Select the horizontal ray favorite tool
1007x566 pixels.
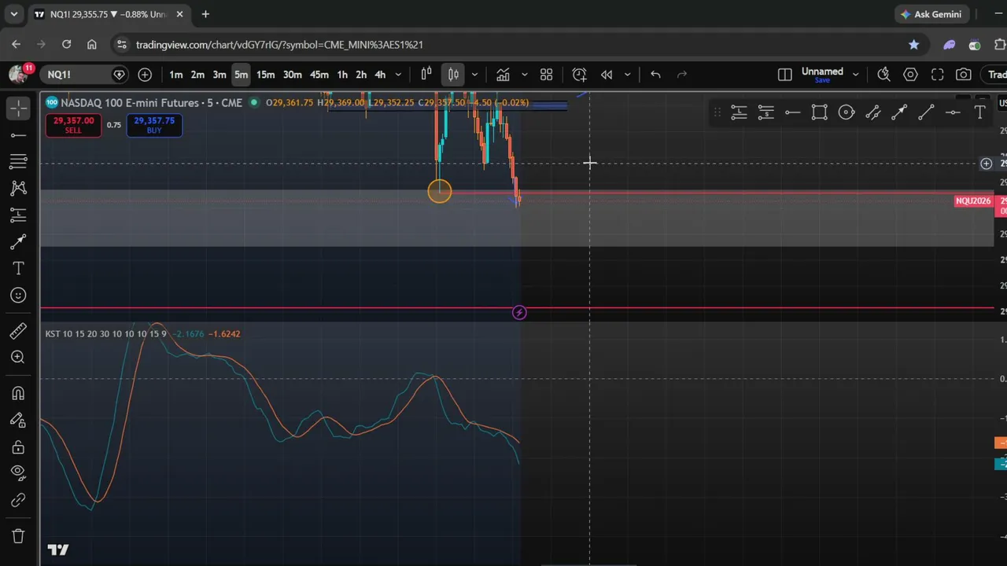click(x=792, y=112)
